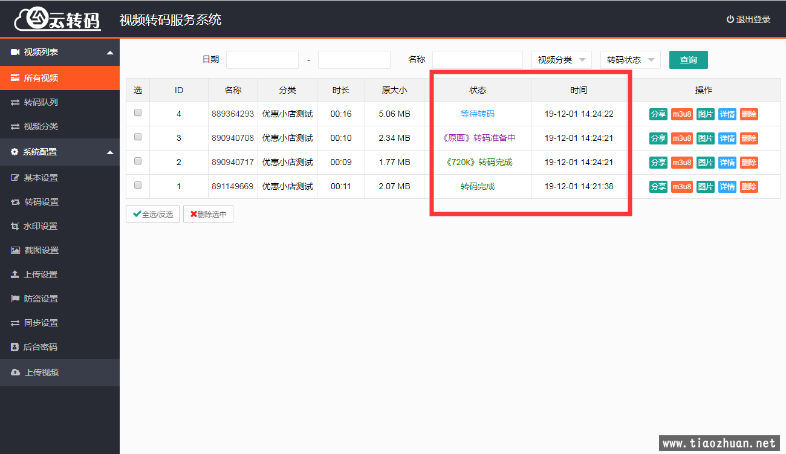786x454 pixels.
Task: Click the flag icon beside 防盗设置
Action: coord(15,299)
